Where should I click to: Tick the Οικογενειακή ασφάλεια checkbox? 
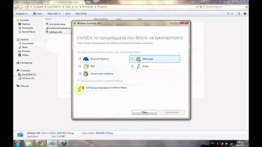pos(80,74)
